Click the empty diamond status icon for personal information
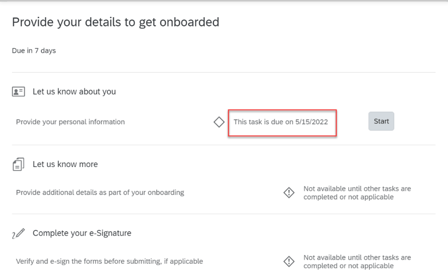 219,122
